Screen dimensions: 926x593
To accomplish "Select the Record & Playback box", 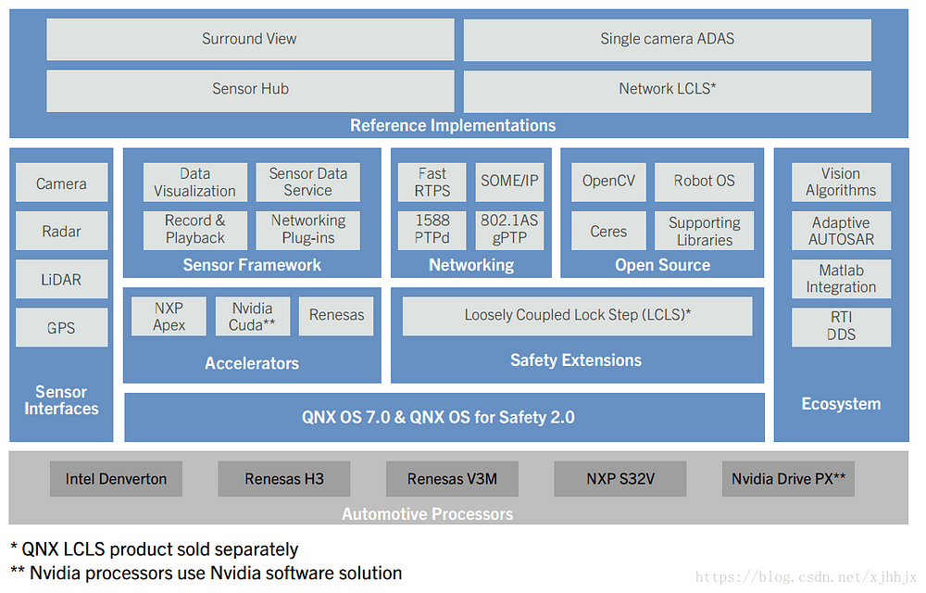I will coord(194,230).
